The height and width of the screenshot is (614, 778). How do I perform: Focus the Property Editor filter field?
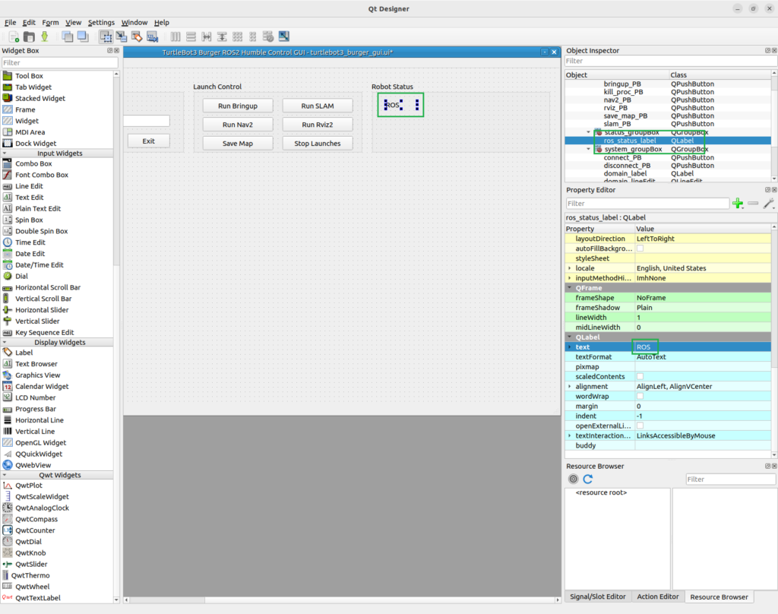(x=647, y=204)
